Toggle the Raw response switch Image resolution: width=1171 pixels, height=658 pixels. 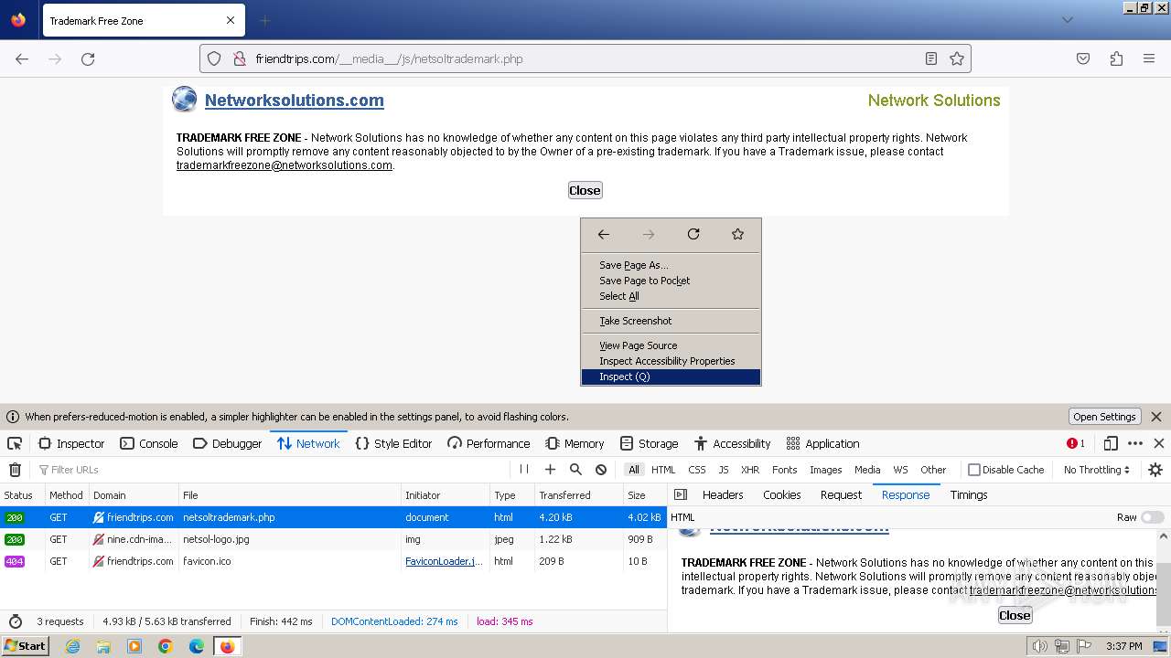(x=1152, y=517)
